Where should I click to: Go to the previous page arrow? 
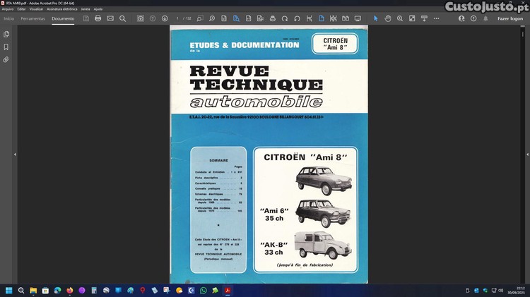tap(153, 18)
